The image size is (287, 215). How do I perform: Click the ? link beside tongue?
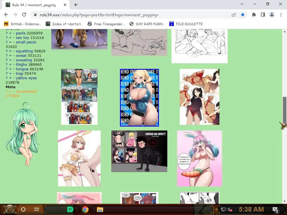pyautogui.click(x=7, y=69)
